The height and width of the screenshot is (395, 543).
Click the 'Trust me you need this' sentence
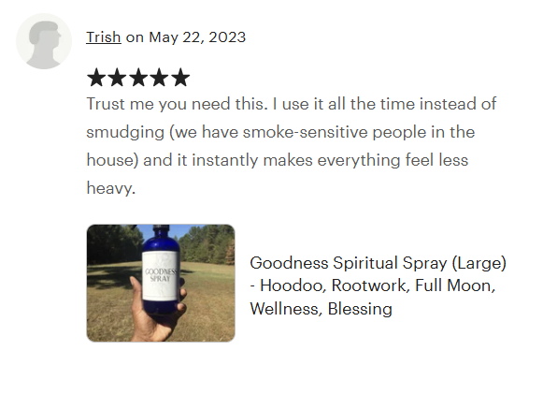coord(178,104)
